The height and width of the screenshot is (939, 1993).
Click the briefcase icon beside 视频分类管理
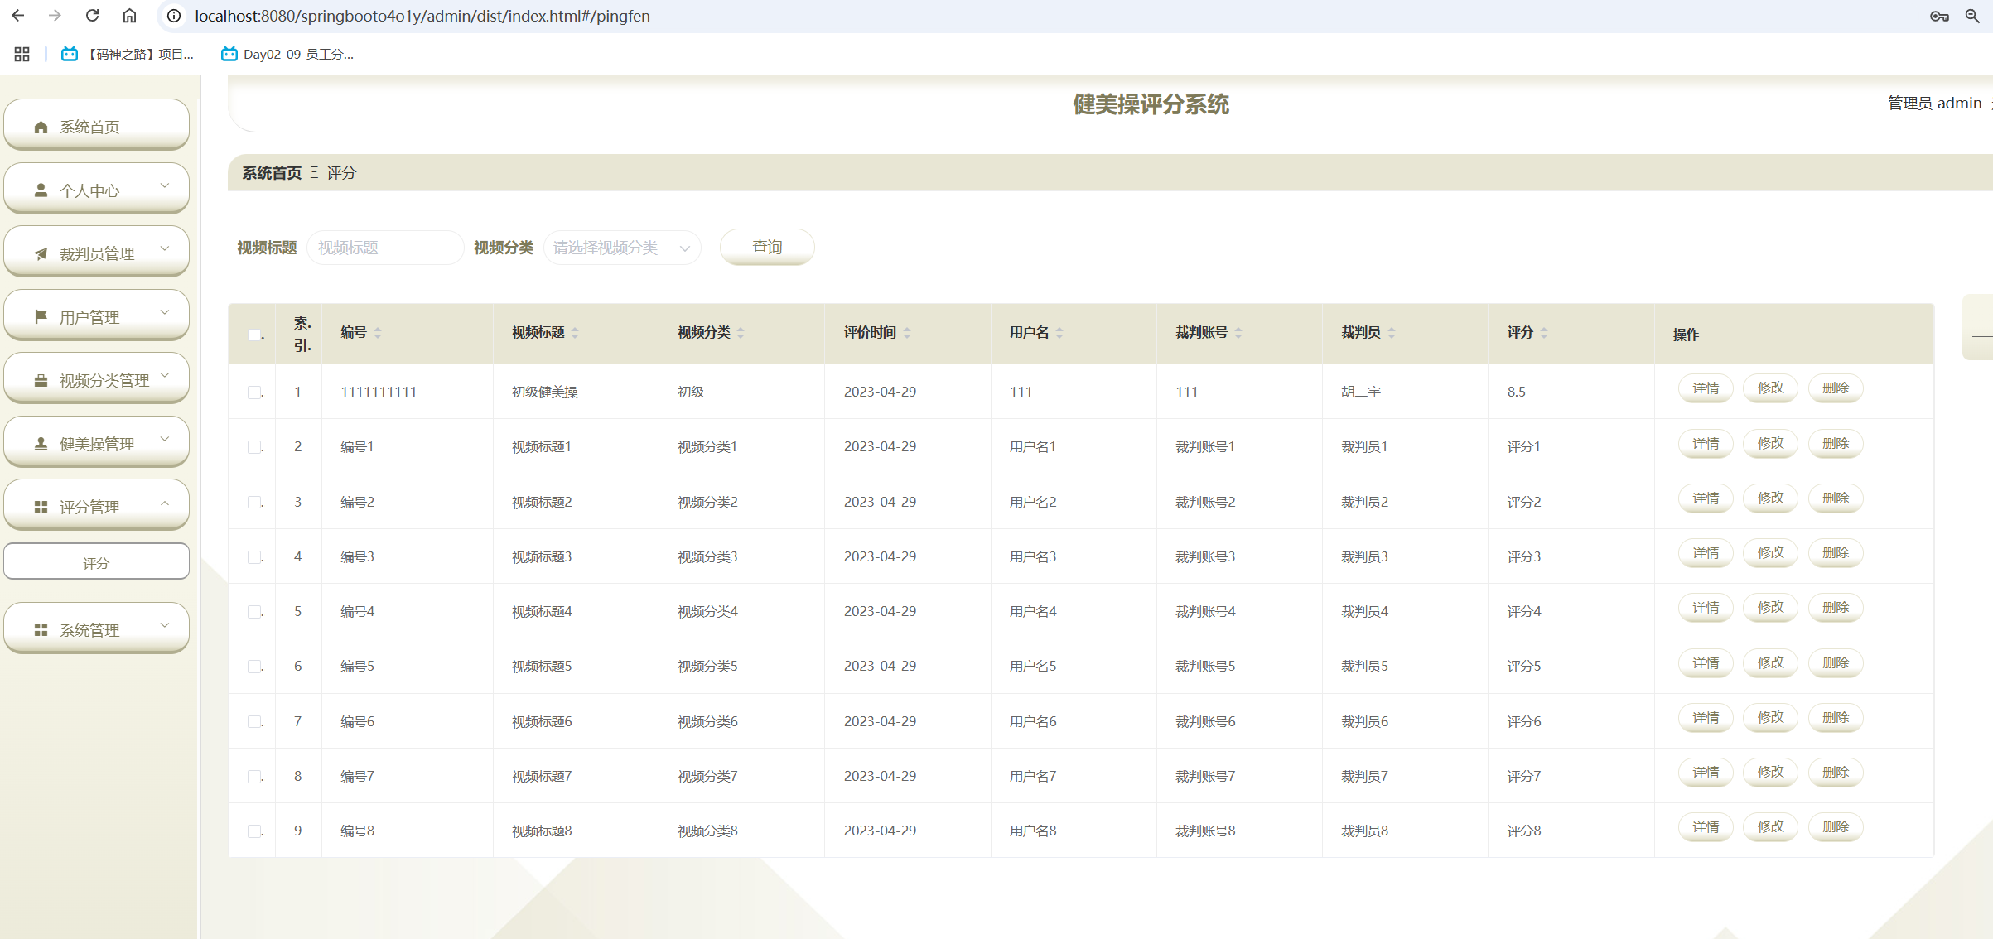(41, 380)
